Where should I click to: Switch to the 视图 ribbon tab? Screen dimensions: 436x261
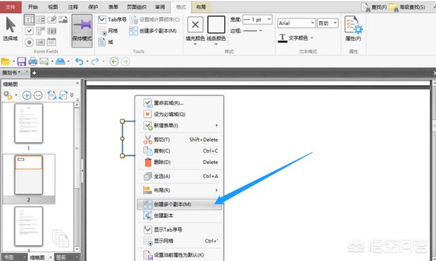(53, 7)
